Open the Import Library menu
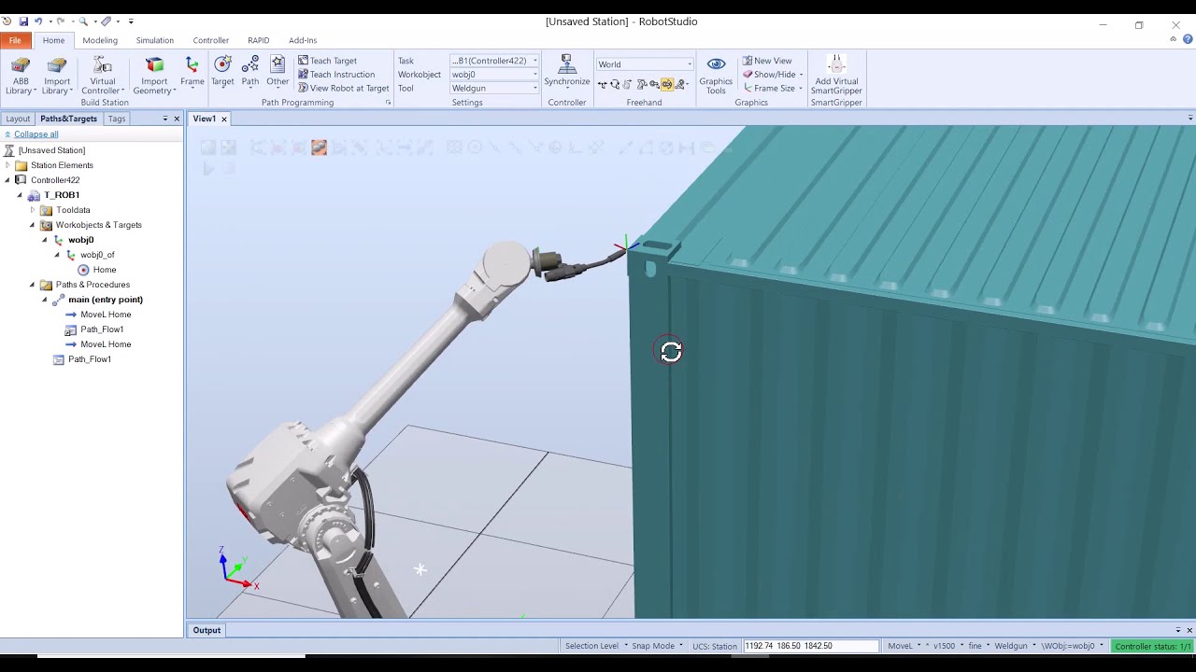Viewport: 1196px width, 672px height. coord(57,76)
